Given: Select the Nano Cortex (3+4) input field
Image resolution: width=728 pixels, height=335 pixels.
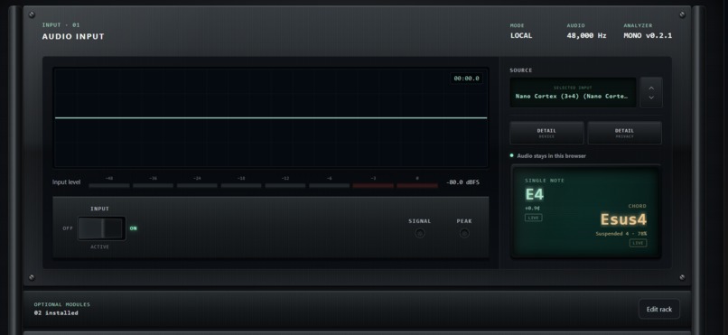Looking at the screenshot, I should click(573, 92).
